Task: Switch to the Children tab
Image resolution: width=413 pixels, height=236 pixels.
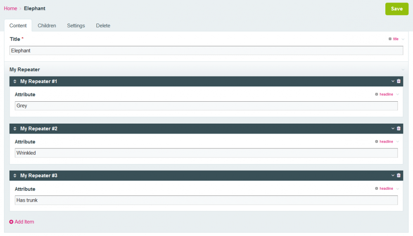Action: click(47, 26)
